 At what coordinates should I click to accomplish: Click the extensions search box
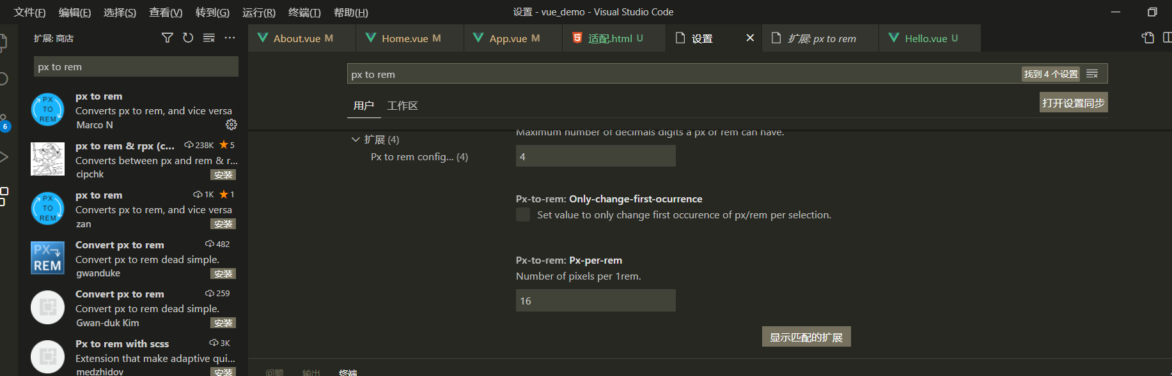tap(136, 66)
